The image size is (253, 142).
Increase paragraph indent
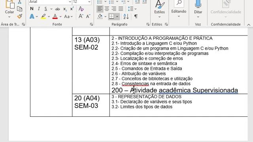[x=145, y=2]
